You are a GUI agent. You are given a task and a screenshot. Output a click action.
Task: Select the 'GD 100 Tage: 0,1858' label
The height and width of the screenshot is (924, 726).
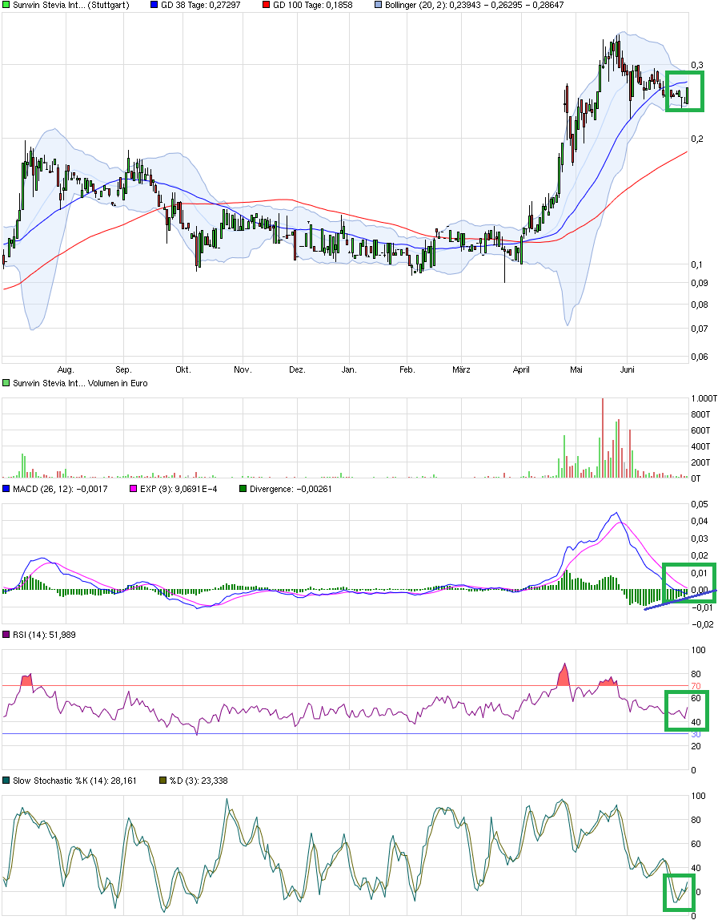313,5
